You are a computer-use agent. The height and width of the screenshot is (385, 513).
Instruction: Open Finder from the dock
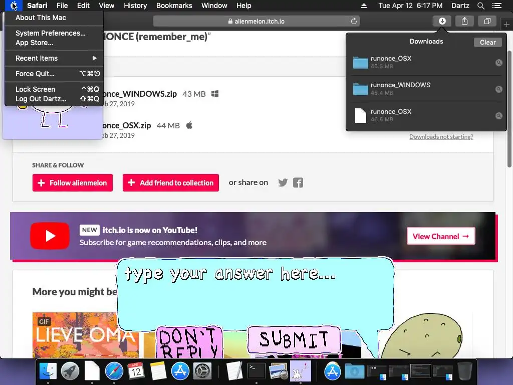point(48,371)
